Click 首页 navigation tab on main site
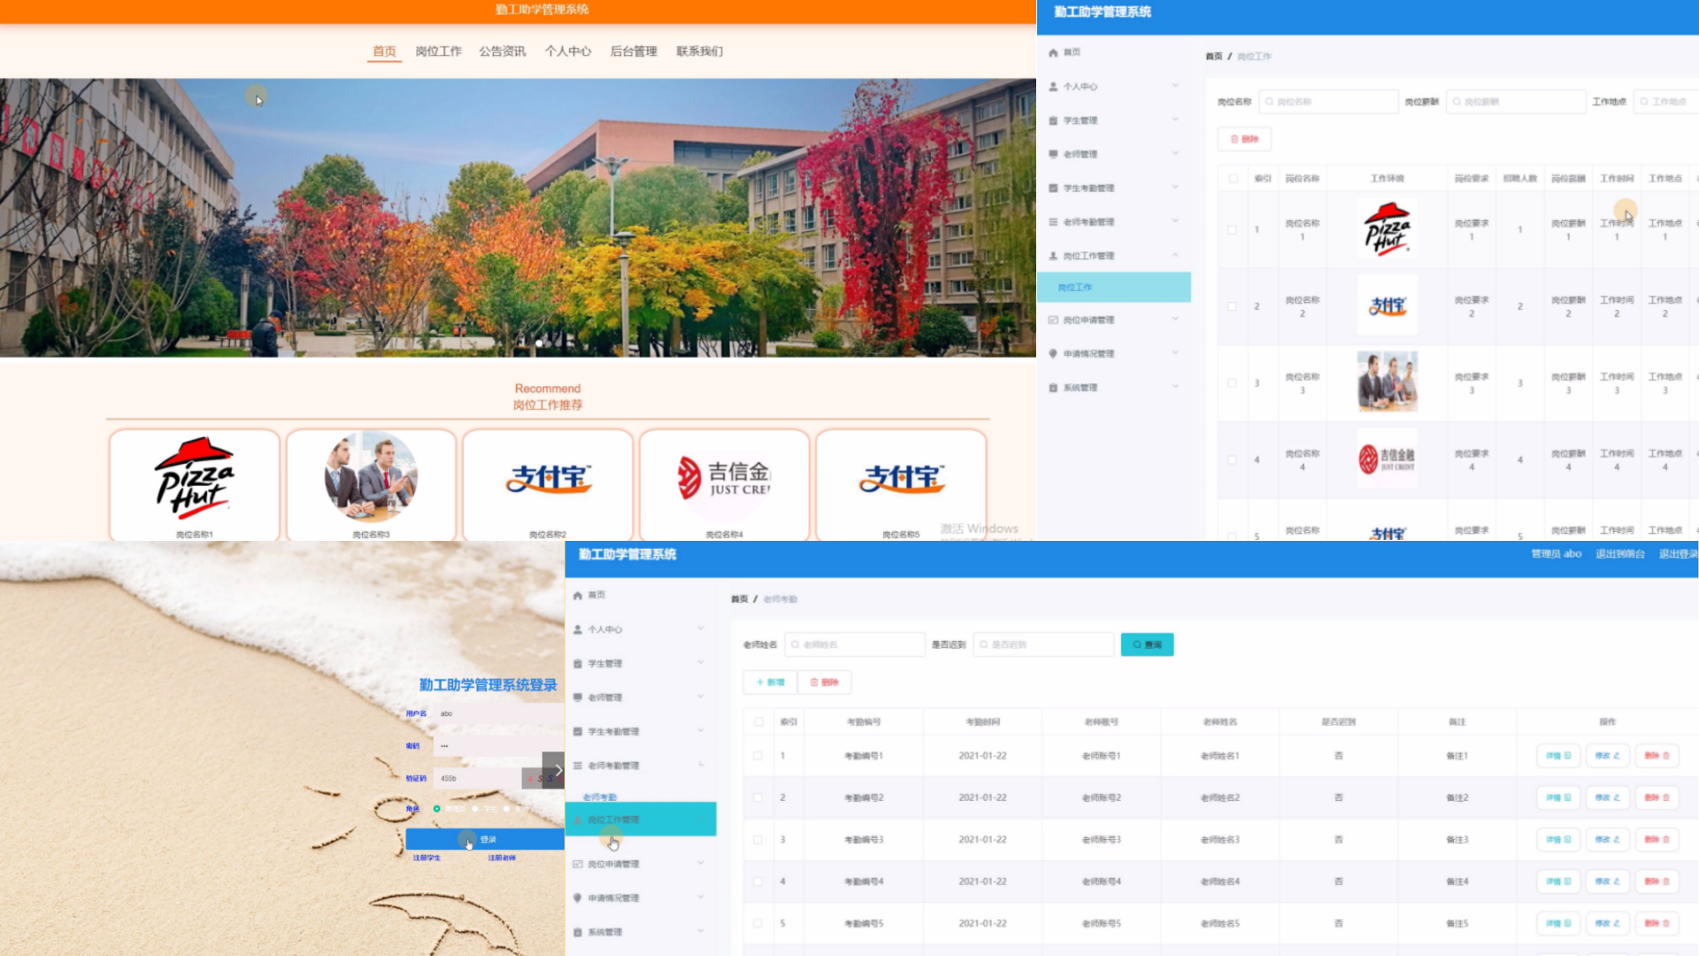Viewport: 1699px width, 956px height. [383, 51]
